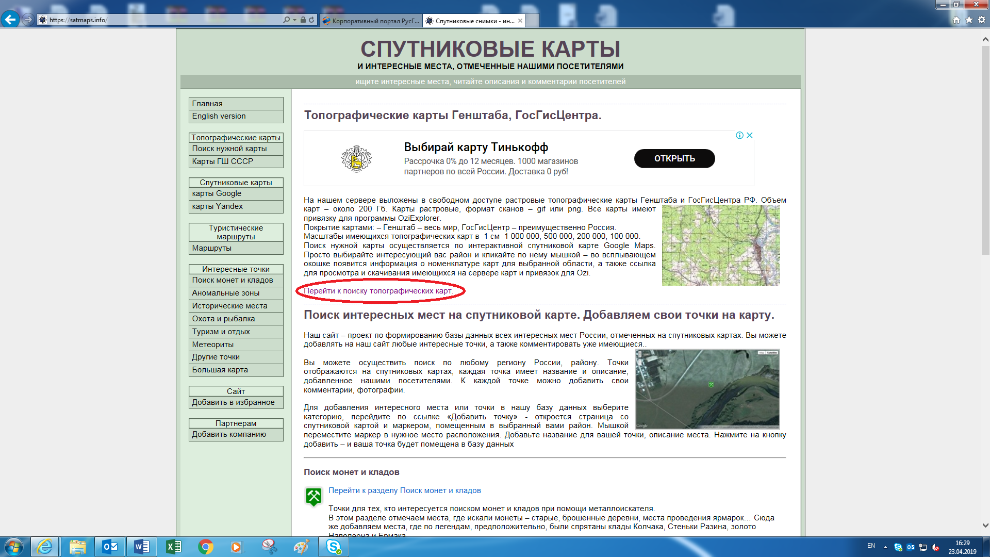
Task: Show hidden tray icons arrow
Action: [x=885, y=547]
